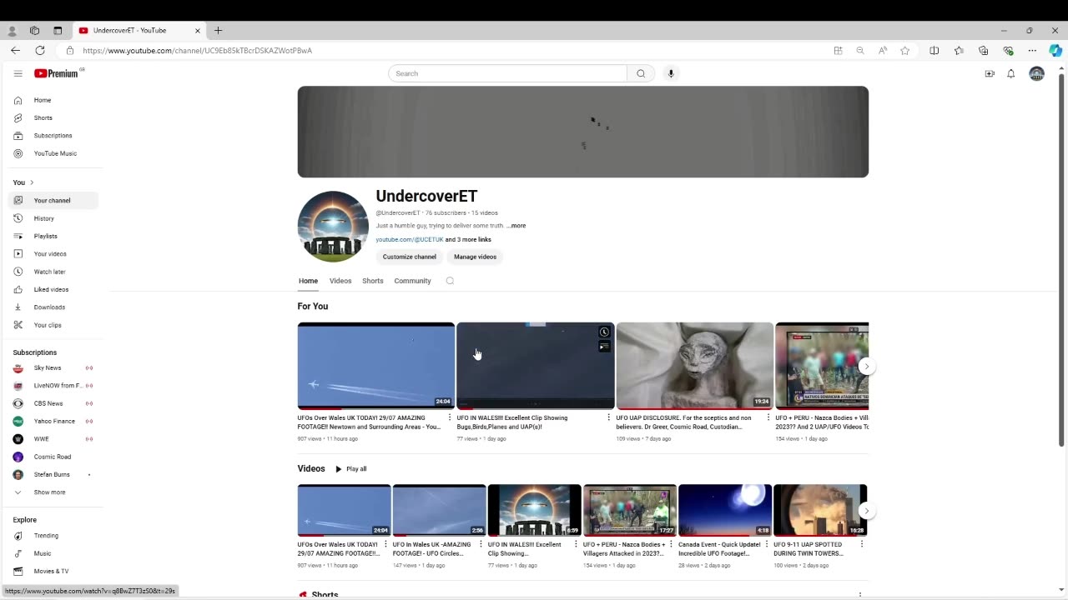Open Liked videos in the sidebar
The image size is (1068, 600).
pos(53,289)
